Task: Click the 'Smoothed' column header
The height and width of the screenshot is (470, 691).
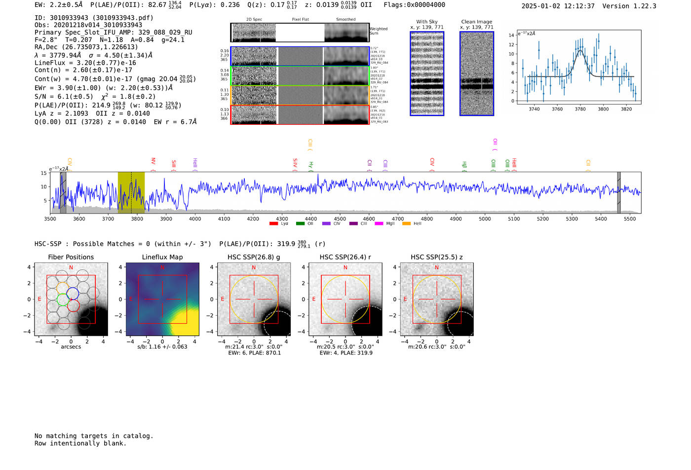Action: pos(346,20)
